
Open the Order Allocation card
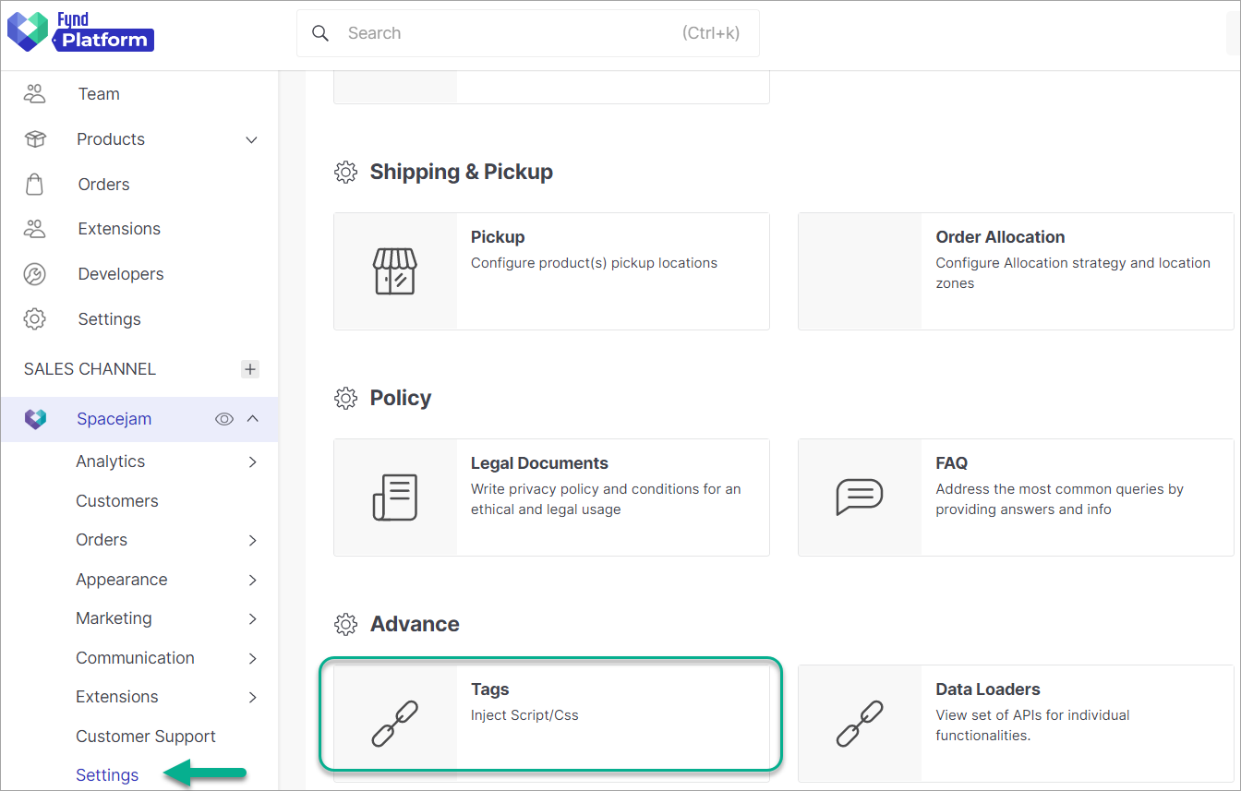click(1016, 271)
